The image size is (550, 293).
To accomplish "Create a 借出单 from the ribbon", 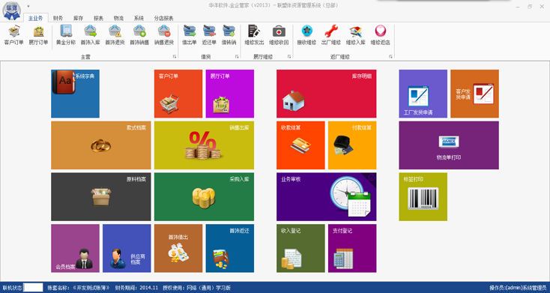I will point(190,35).
